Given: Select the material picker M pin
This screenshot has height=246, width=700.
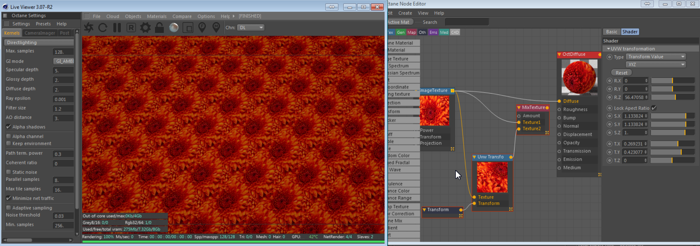Looking at the screenshot, I should click(216, 28).
